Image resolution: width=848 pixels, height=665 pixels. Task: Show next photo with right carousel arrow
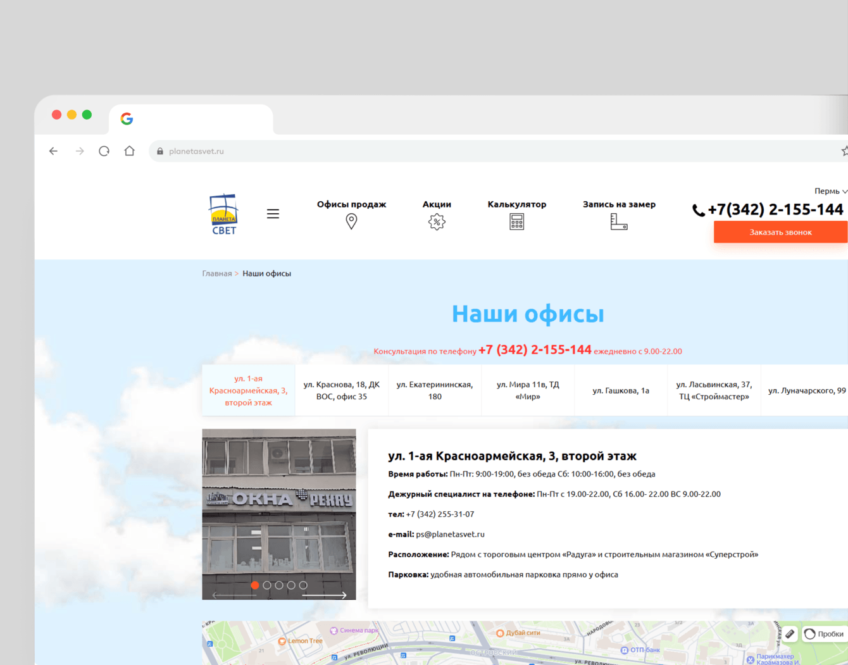tap(324, 595)
